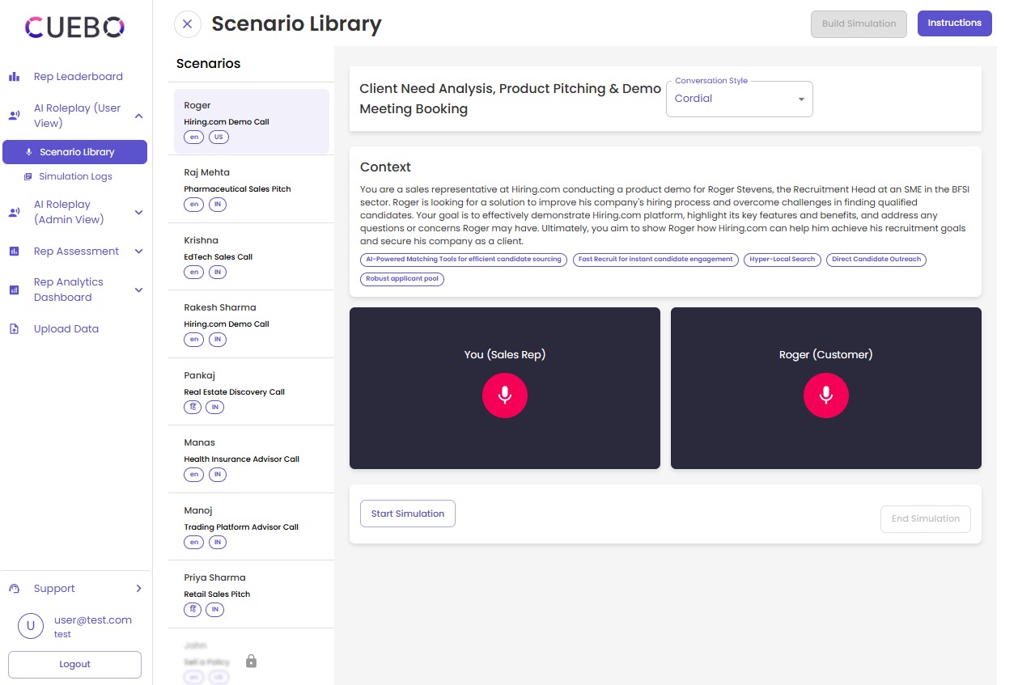Click the Hyper-Local Search tag
Screen dimensions: 1018x685
783,260
